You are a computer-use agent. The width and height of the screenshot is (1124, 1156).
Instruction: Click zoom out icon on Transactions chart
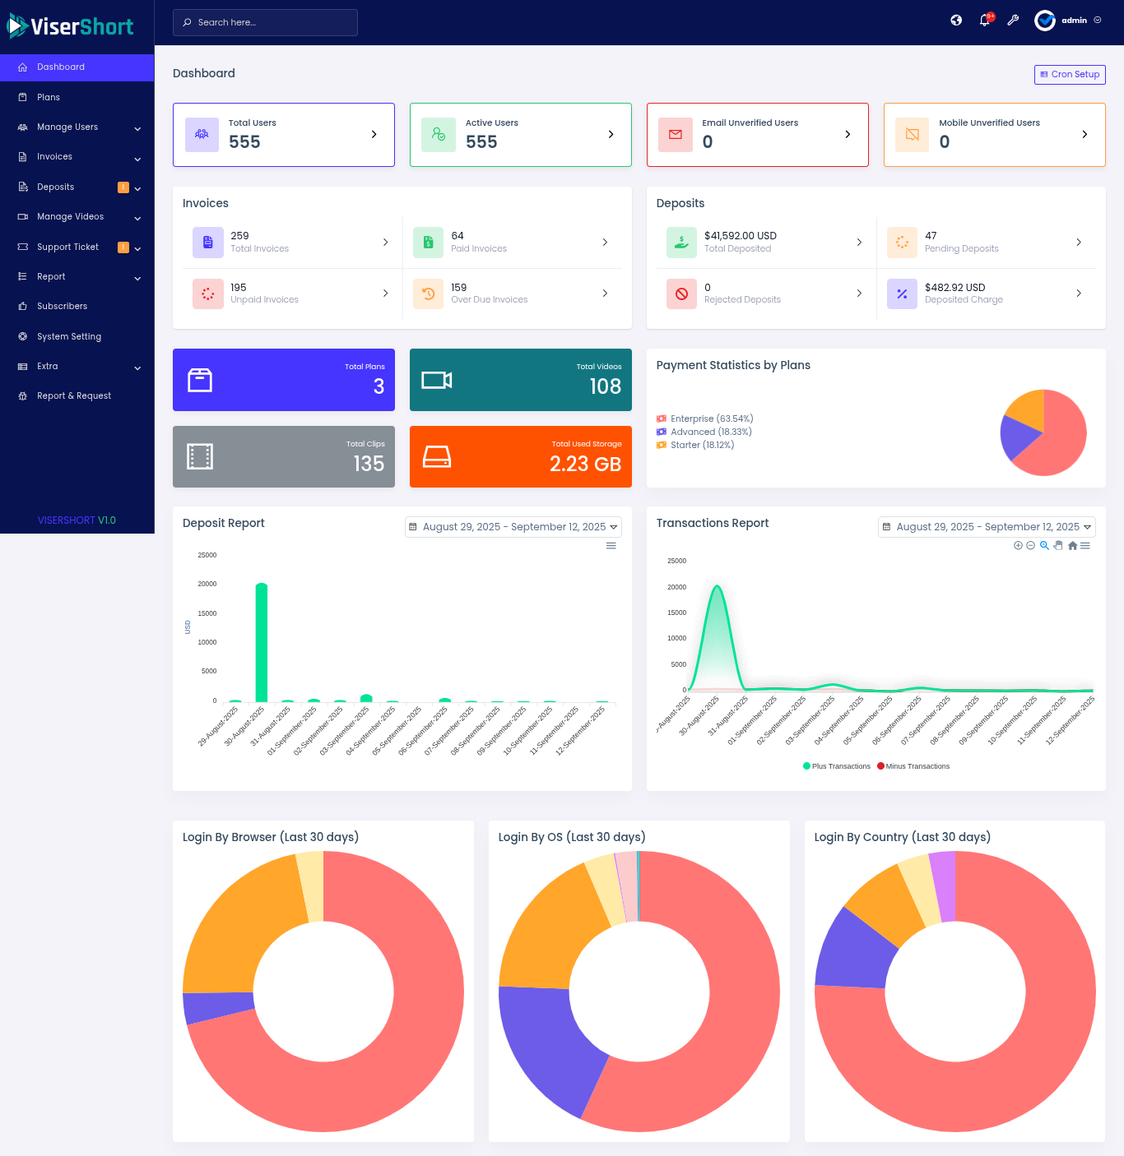(1030, 546)
